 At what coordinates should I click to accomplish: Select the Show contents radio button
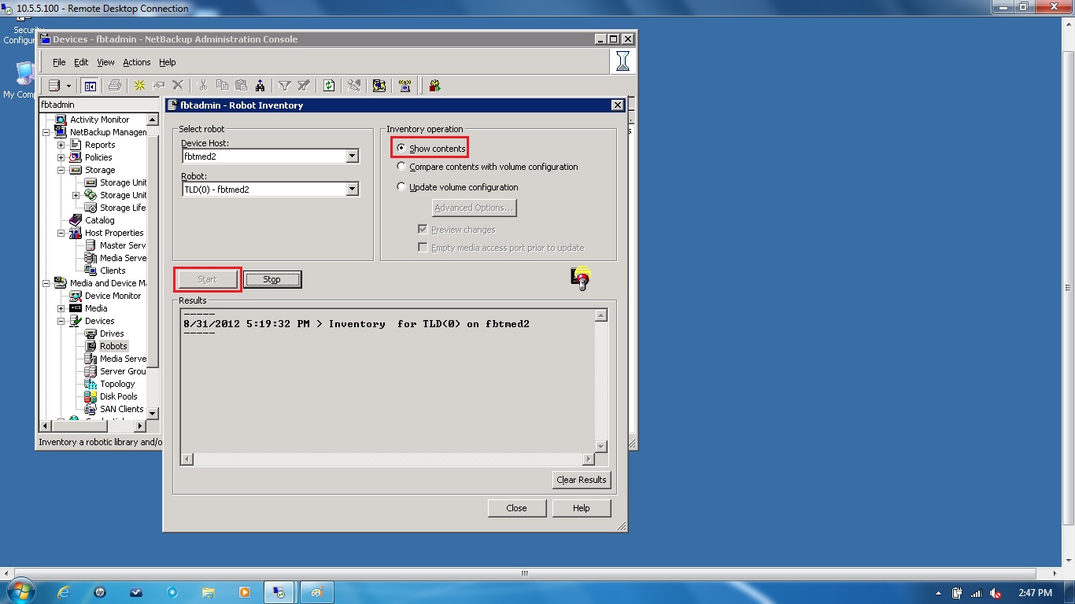(401, 146)
